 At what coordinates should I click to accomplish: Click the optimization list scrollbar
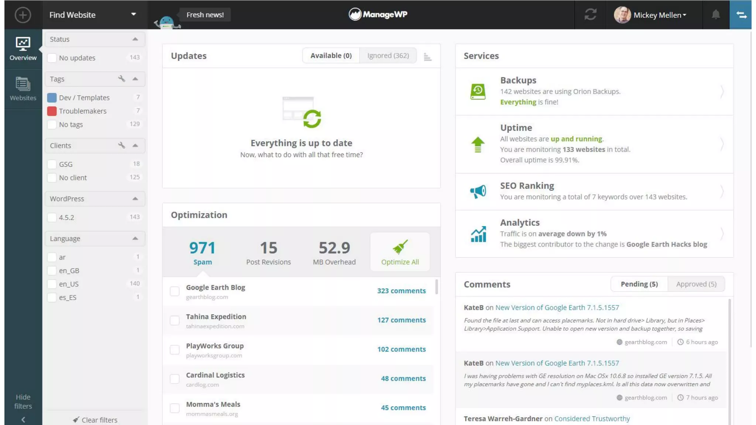[437, 287]
